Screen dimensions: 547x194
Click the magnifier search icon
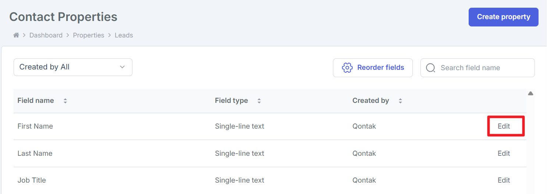pyautogui.click(x=430, y=68)
